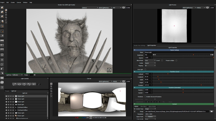The image size is (216, 121).
Task: Open help with the question mark icon
Action: point(2,87)
